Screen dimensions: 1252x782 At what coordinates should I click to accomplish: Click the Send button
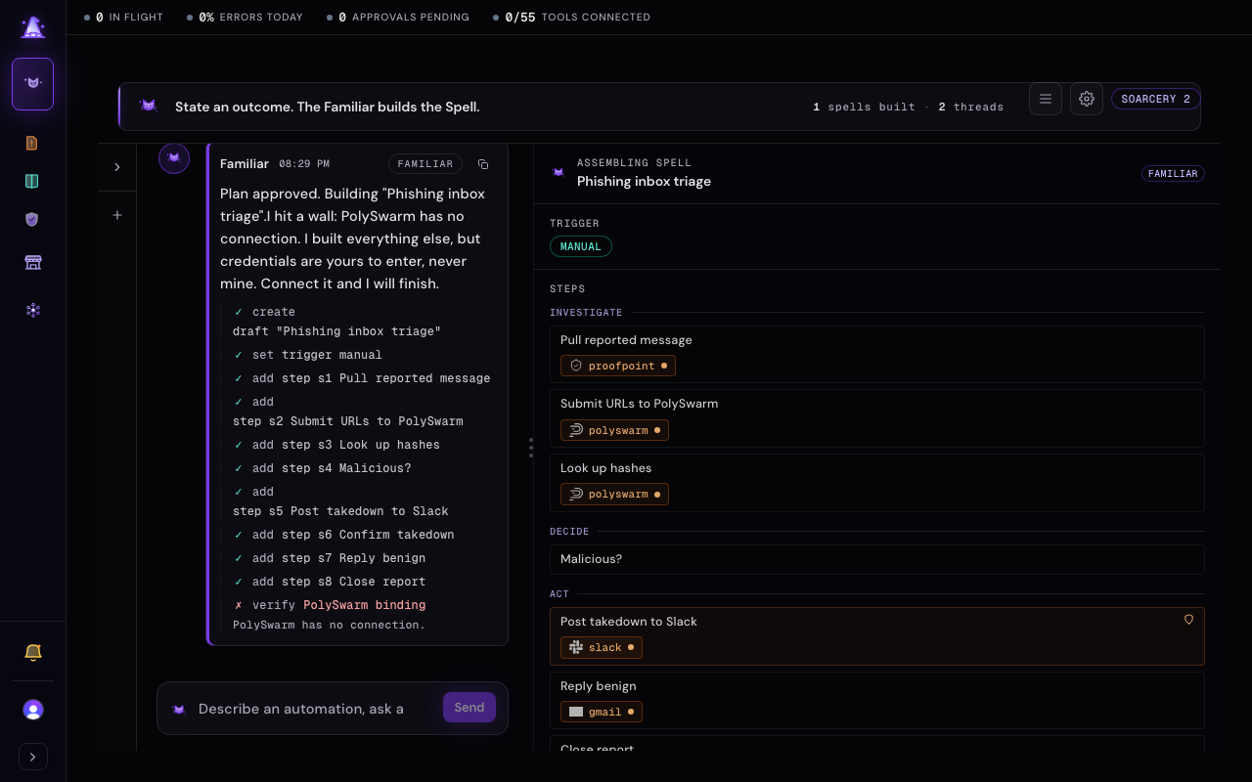point(469,708)
